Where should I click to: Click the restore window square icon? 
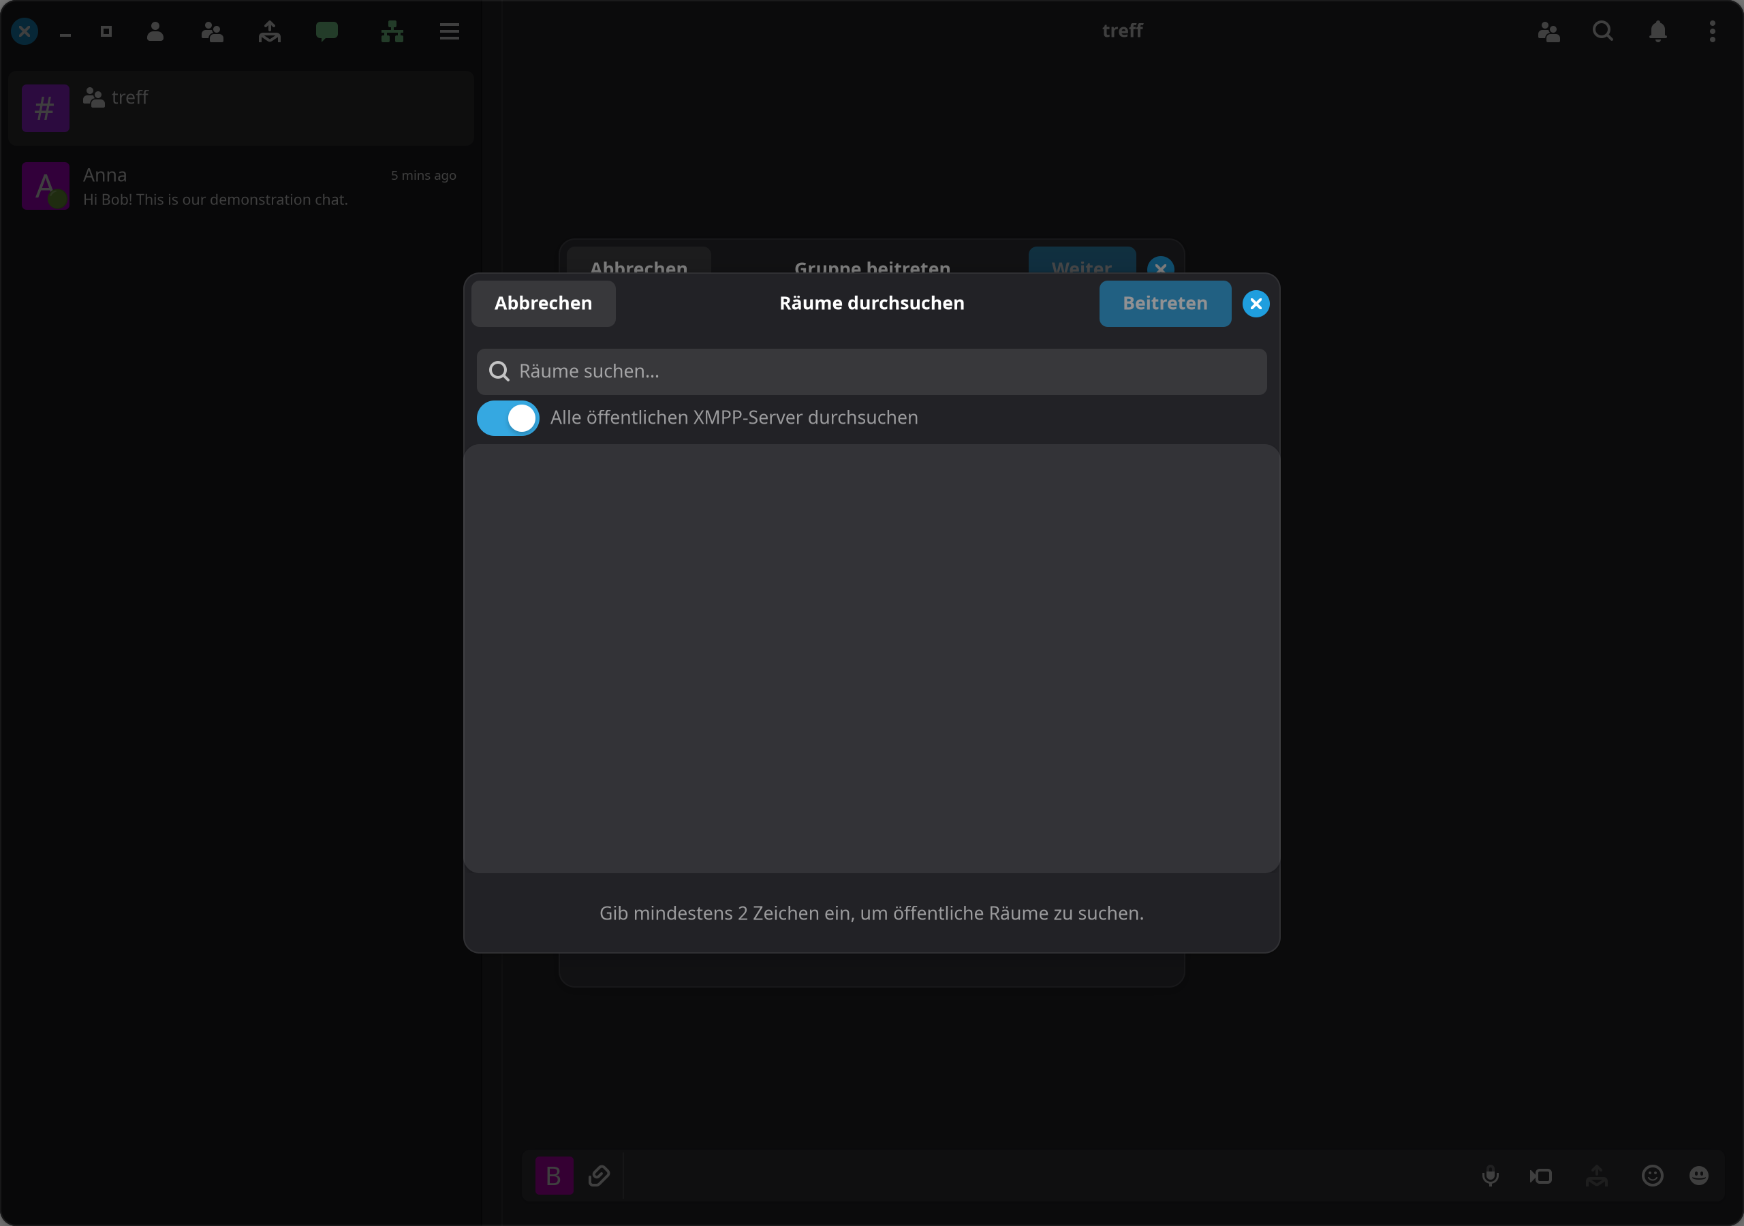click(x=106, y=31)
